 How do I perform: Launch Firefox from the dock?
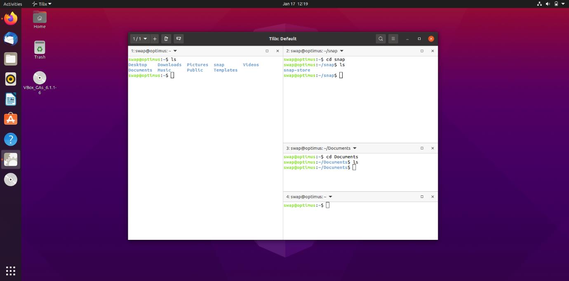[11, 19]
